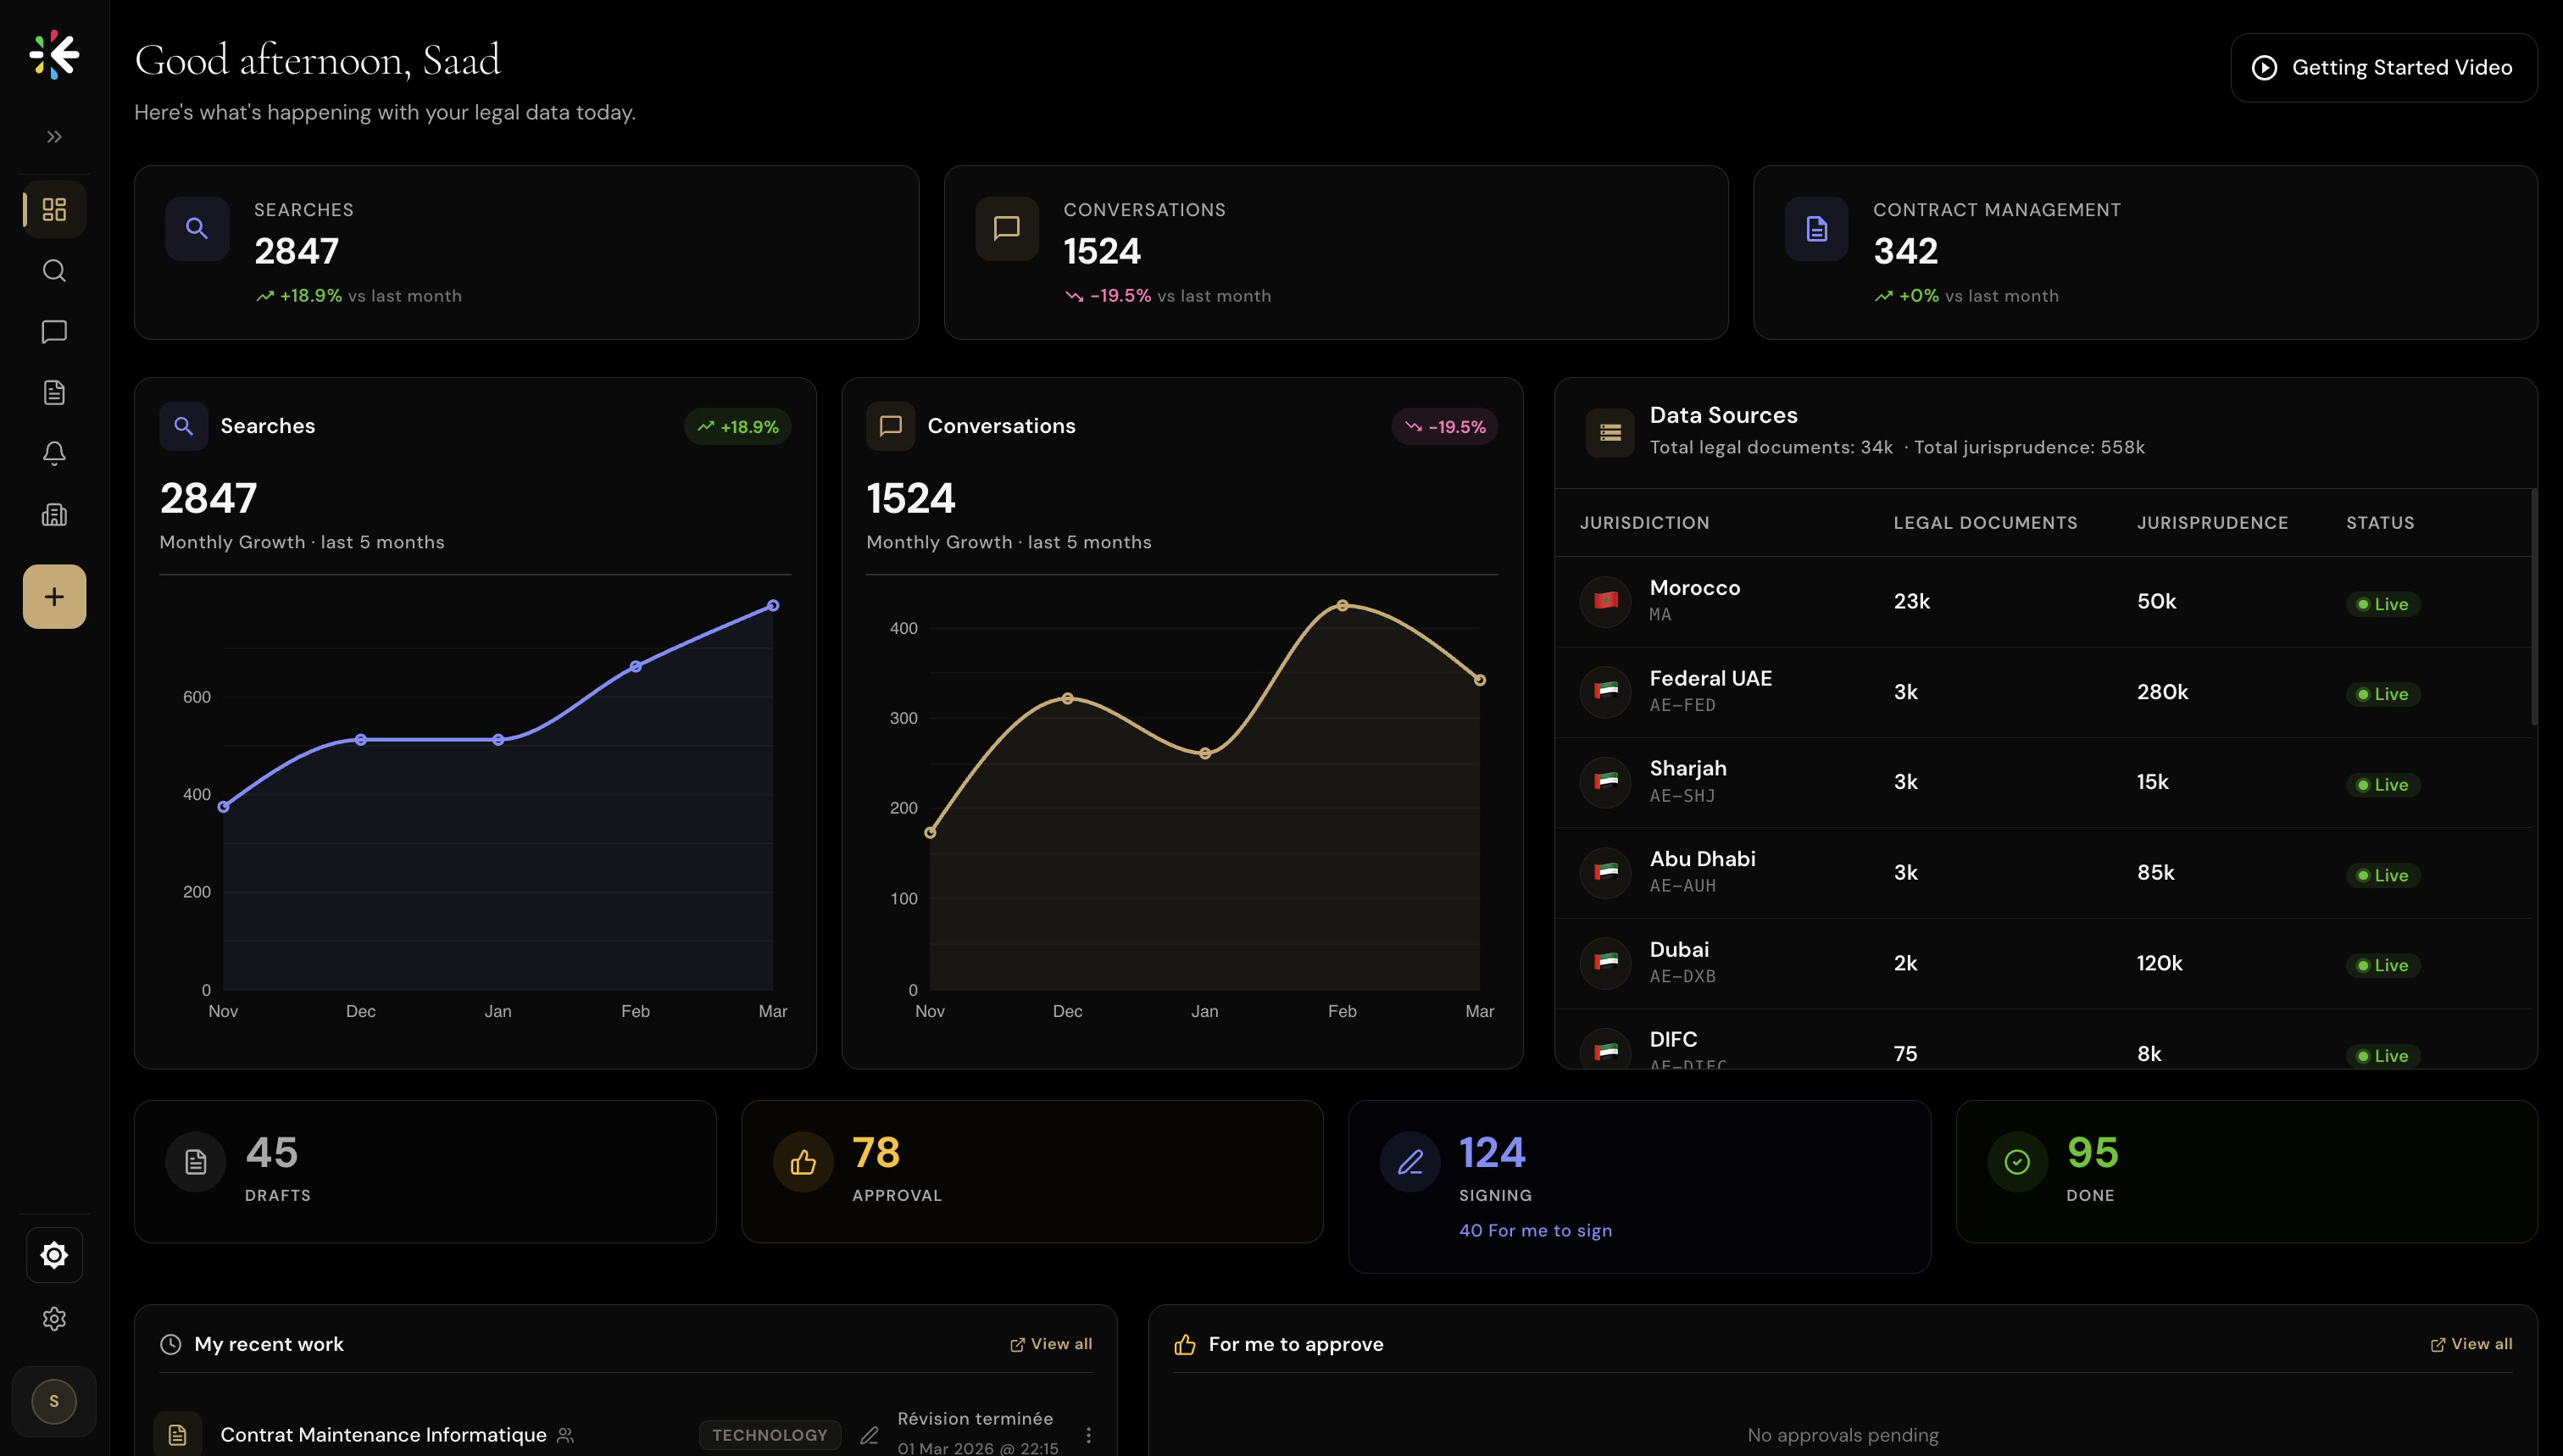Click the TECHNOLOGY tag
The width and height of the screenshot is (2563, 1456).
(770, 1435)
